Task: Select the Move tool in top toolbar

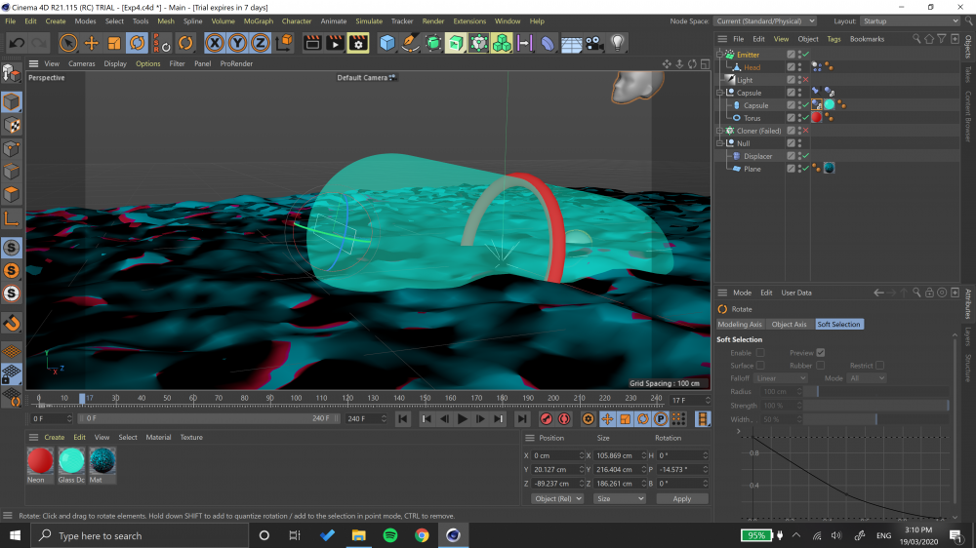Action: pos(91,43)
